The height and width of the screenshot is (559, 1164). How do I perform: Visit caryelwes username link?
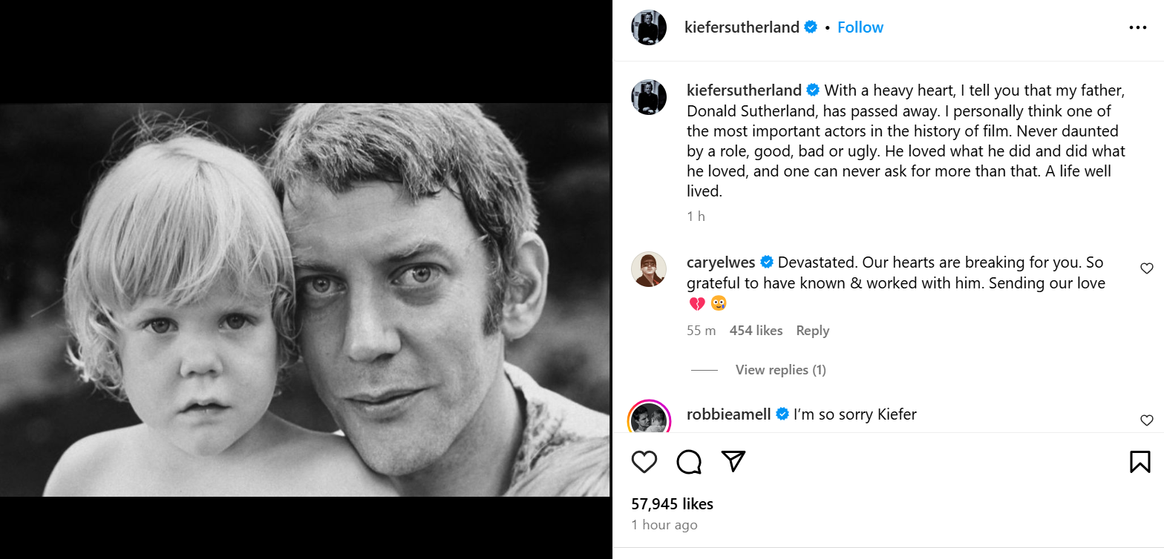[721, 262]
